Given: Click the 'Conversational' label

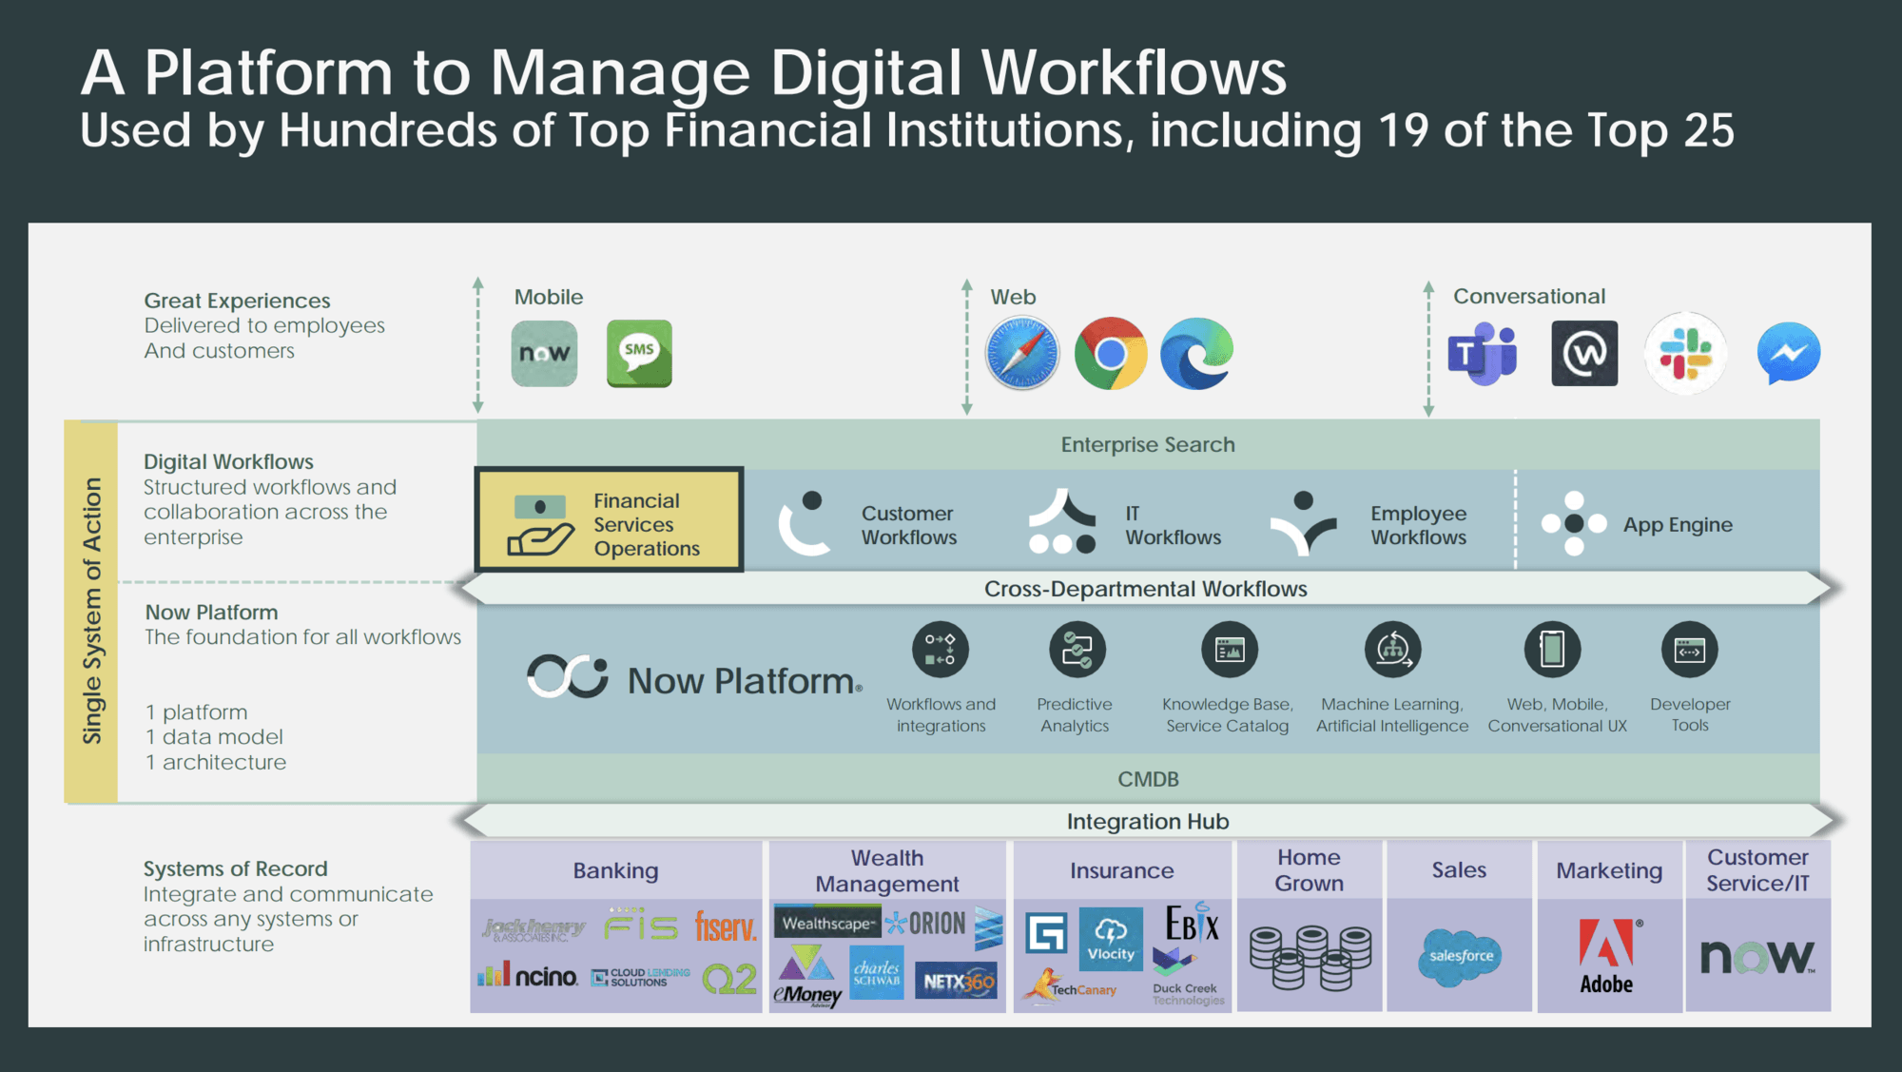Looking at the screenshot, I should coord(1529,296).
